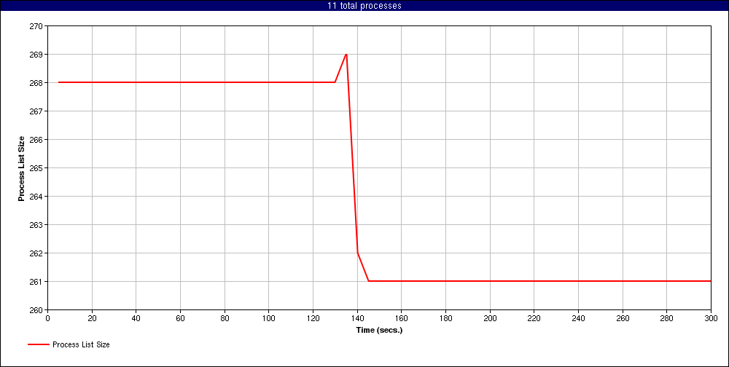The height and width of the screenshot is (367, 729).
Task: Click the 100 label on the time axis
Action: (269, 318)
